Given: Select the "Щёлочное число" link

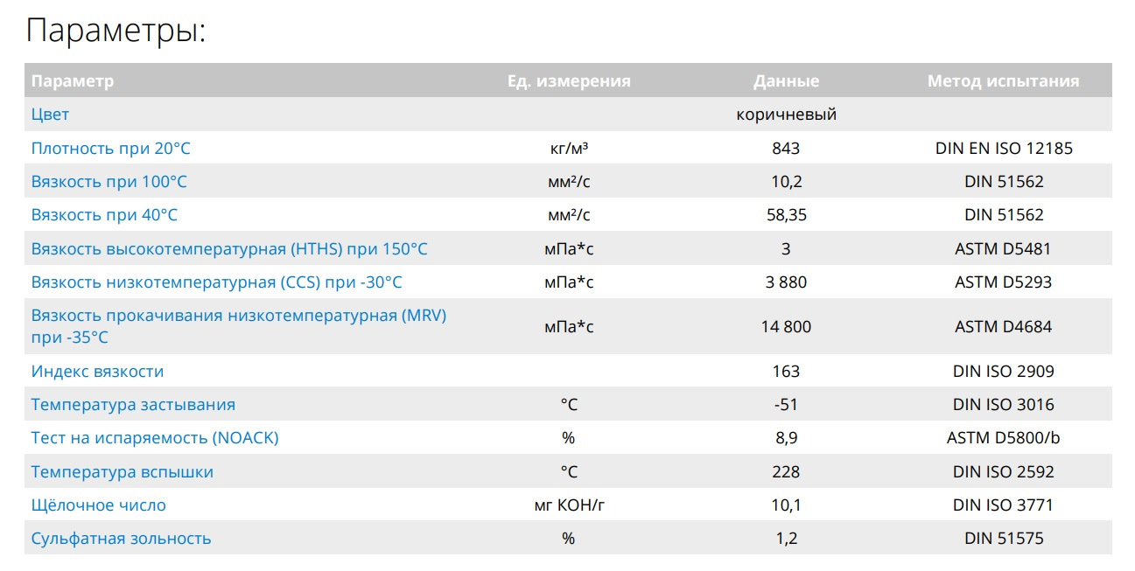Looking at the screenshot, I should pyautogui.click(x=98, y=505).
